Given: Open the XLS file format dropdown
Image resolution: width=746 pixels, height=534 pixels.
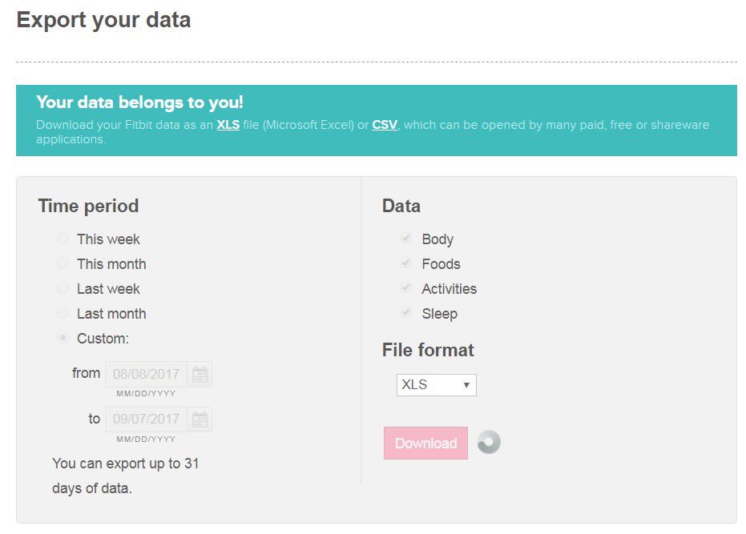Looking at the screenshot, I should coord(436,385).
